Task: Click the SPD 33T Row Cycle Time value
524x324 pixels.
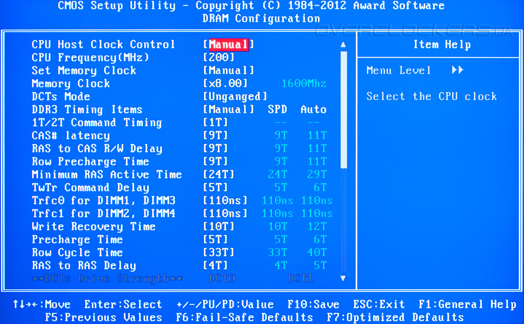Action: pos(278,253)
